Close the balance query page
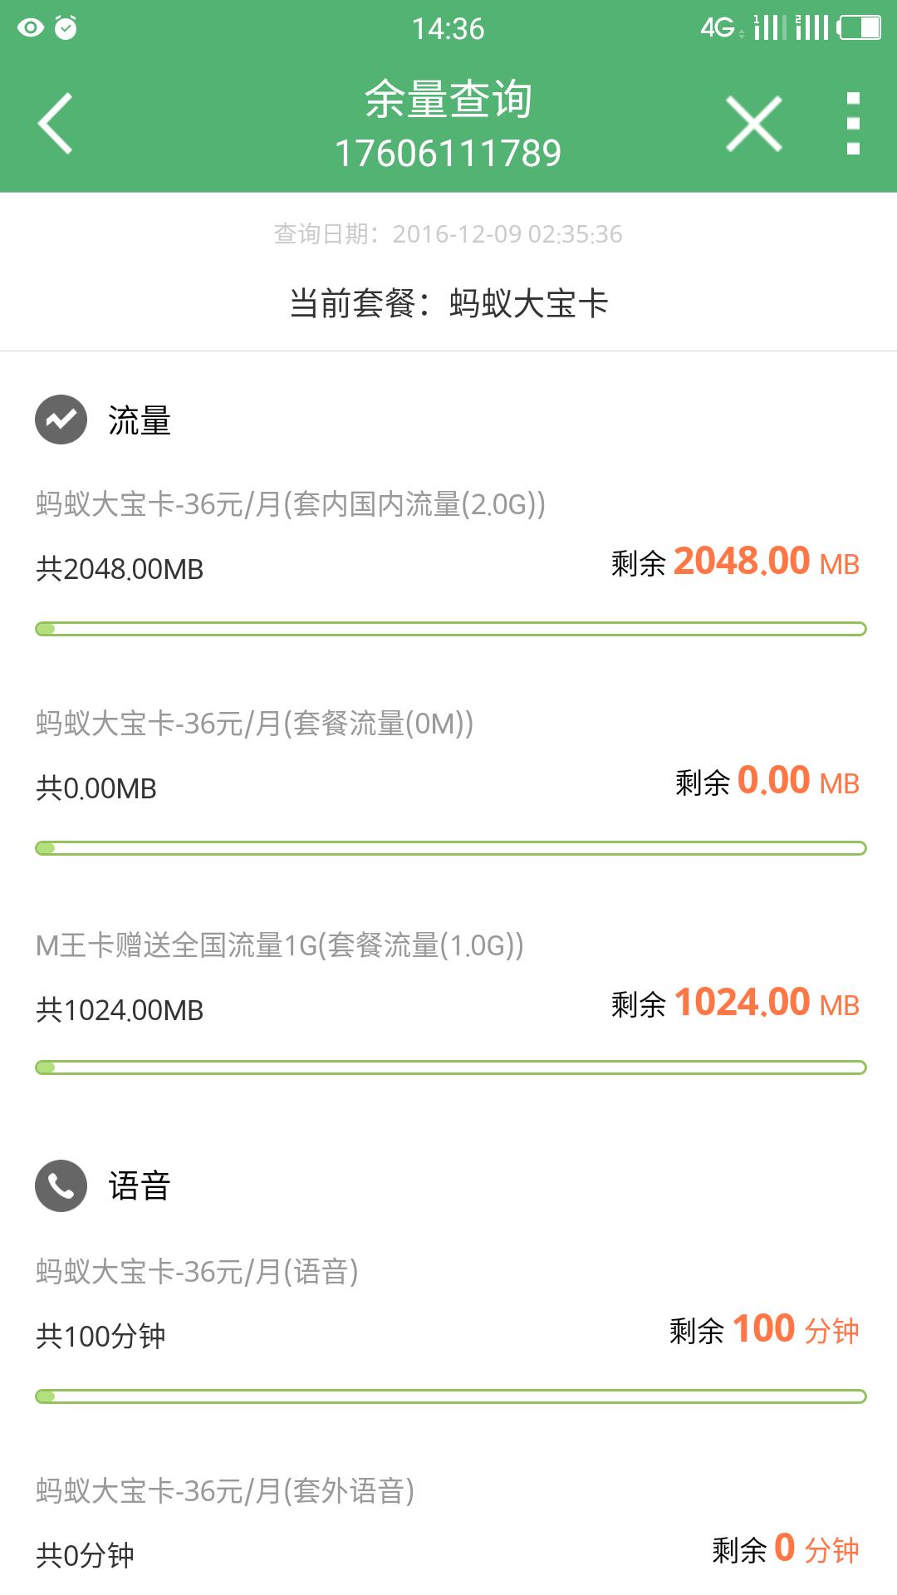This screenshot has width=897, height=1595. click(753, 124)
